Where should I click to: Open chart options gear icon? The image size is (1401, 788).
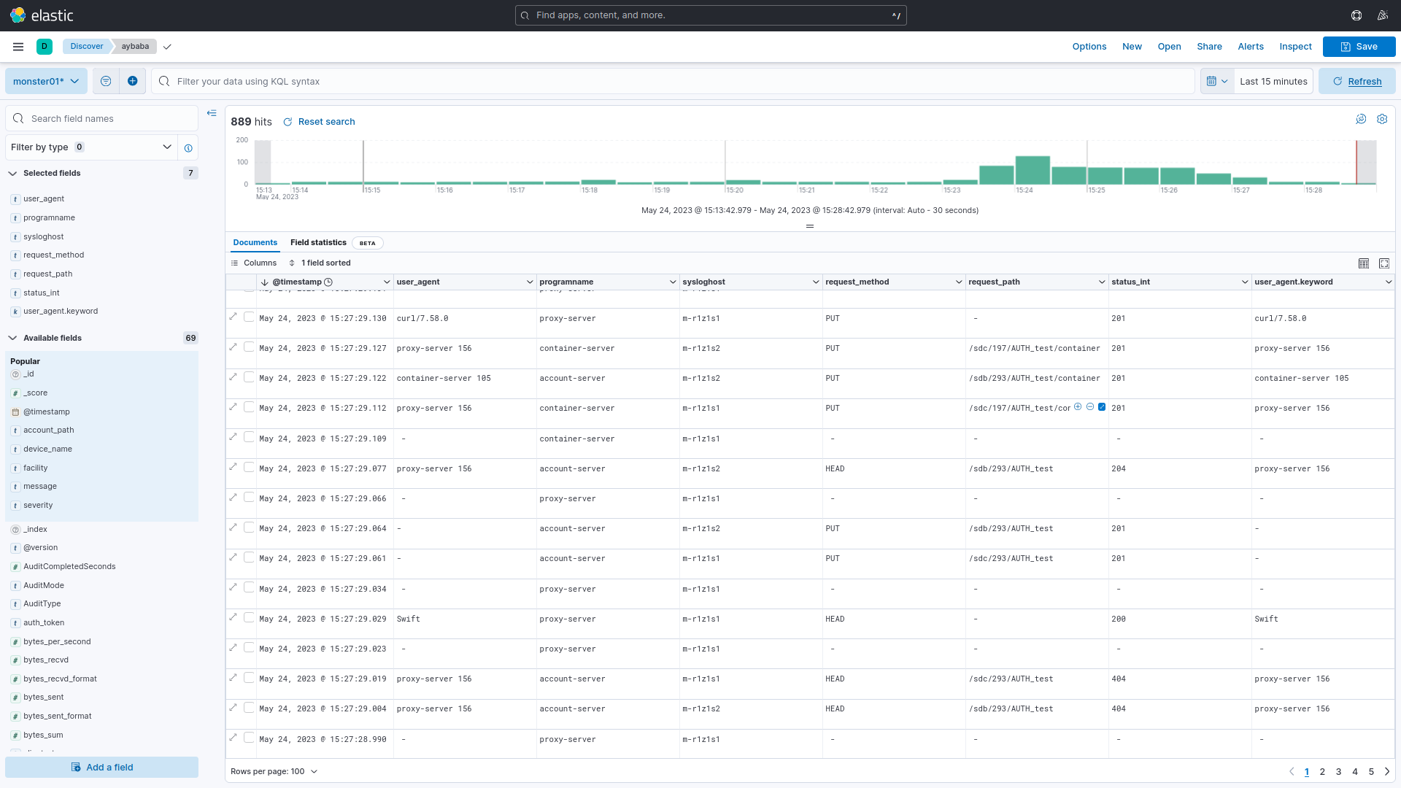click(x=1382, y=119)
